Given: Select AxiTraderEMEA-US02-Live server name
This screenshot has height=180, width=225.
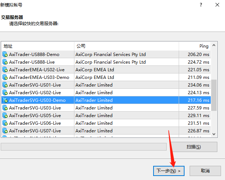Looking at the screenshot, I should click(37, 70).
